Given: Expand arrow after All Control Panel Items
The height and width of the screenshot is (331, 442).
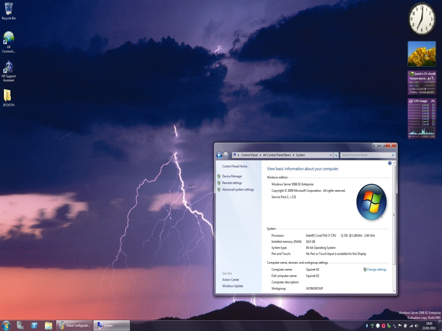Looking at the screenshot, I should coord(294,155).
